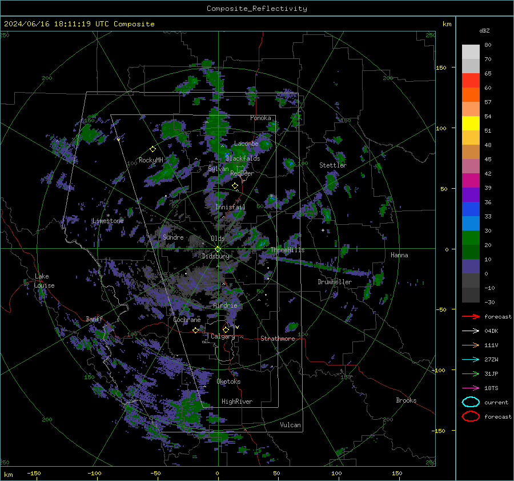The height and width of the screenshot is (481, 514).
Task: Click the Okotoks label
Action: [x=228, y=381]
